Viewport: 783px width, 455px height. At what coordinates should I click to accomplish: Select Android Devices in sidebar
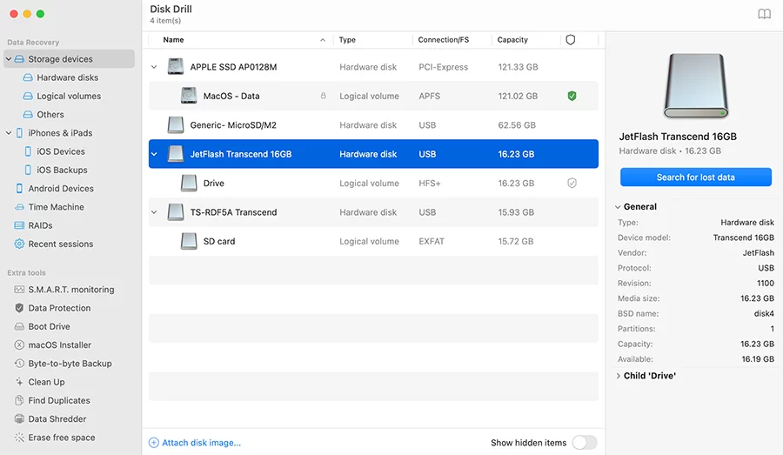[x=55, y=188]
